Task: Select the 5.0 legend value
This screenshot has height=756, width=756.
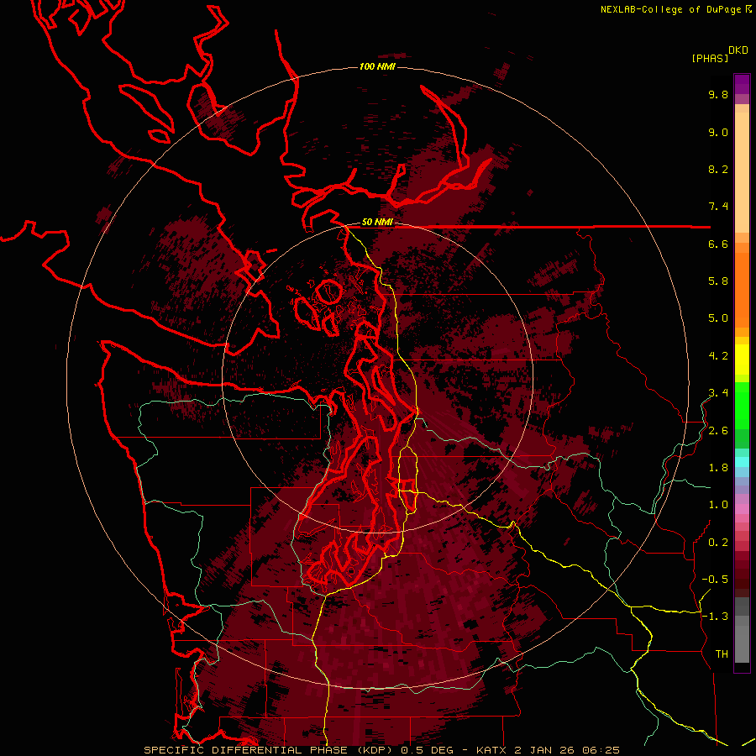Action: pyautogui.click(x=718, y=318)
